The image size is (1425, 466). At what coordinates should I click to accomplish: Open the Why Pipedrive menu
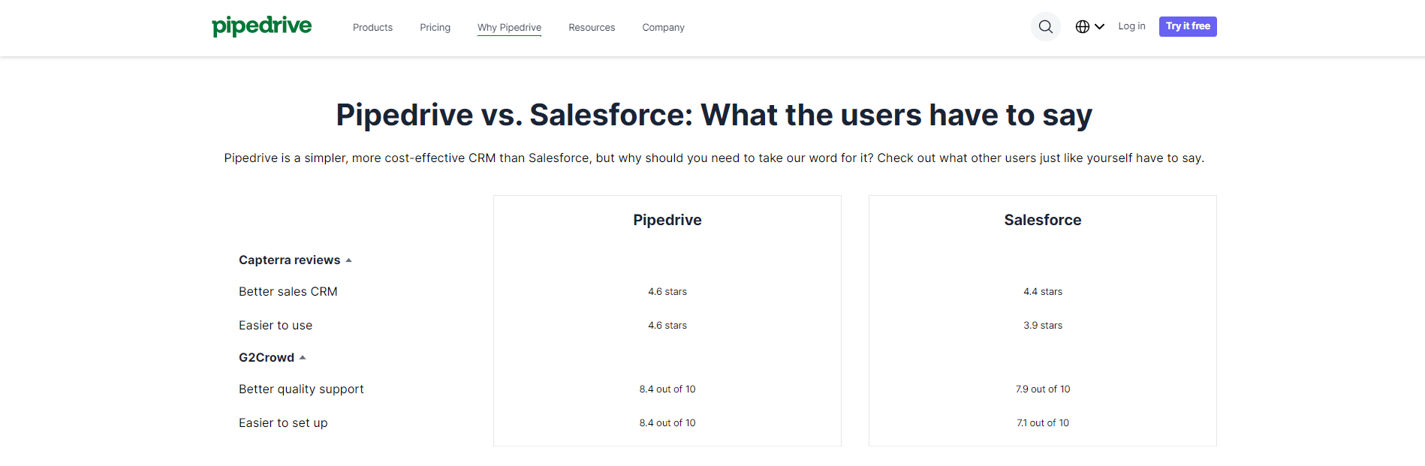[x=509, y=28]
